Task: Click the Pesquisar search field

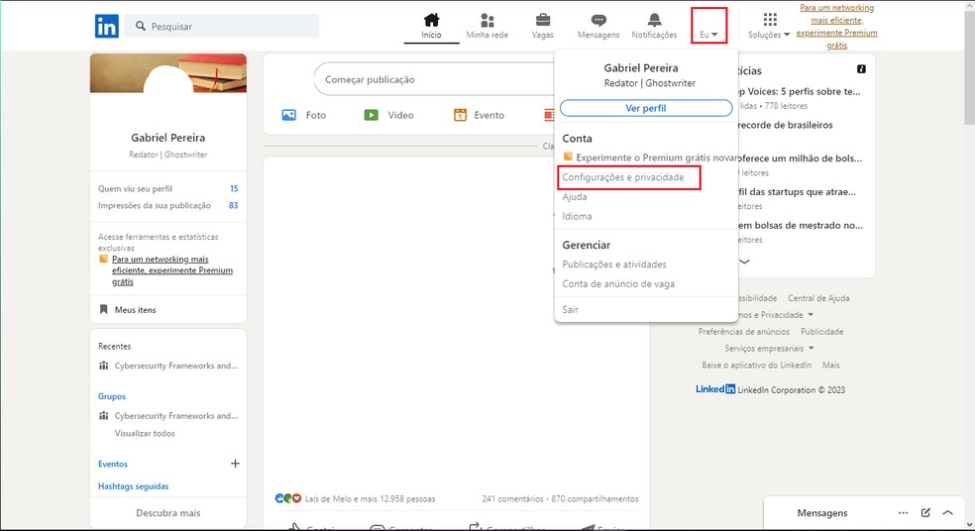Action: coord(221,26)
